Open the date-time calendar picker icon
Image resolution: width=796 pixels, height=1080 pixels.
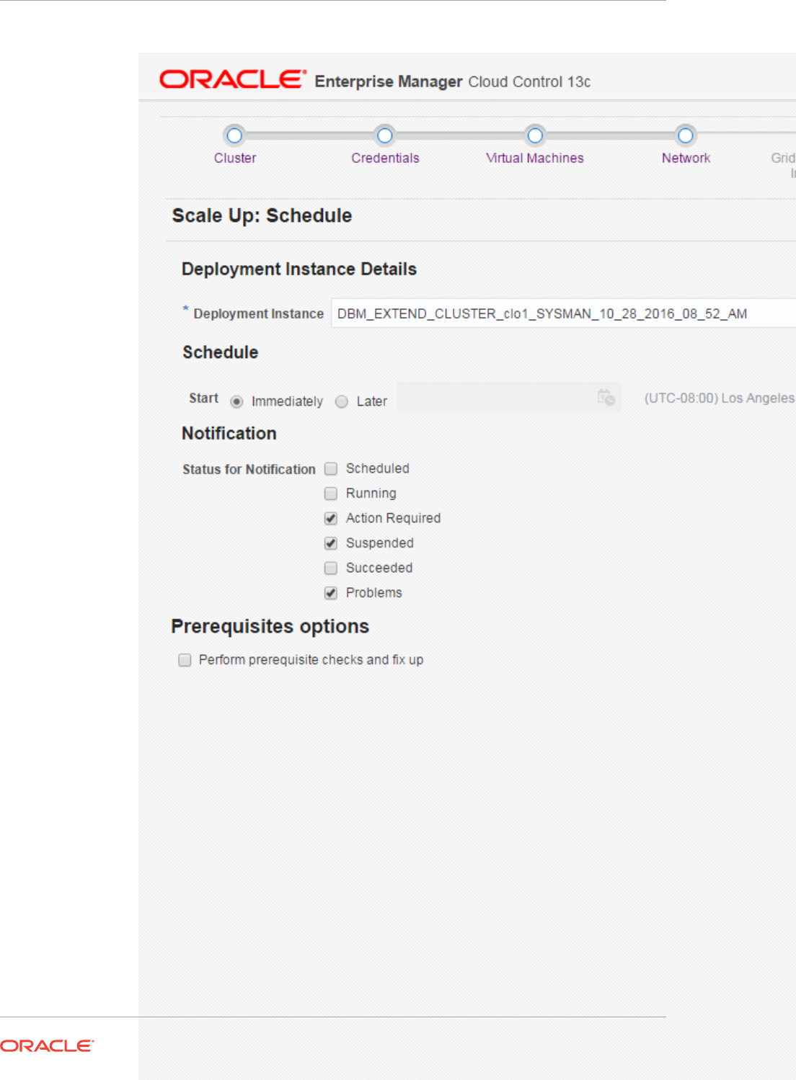(x=606, y=397)
